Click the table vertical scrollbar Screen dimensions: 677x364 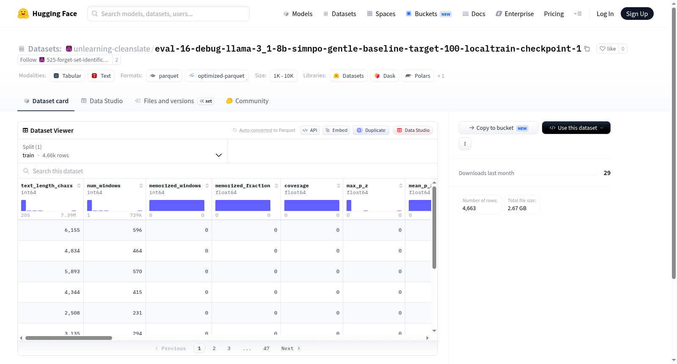coord(434,227)
